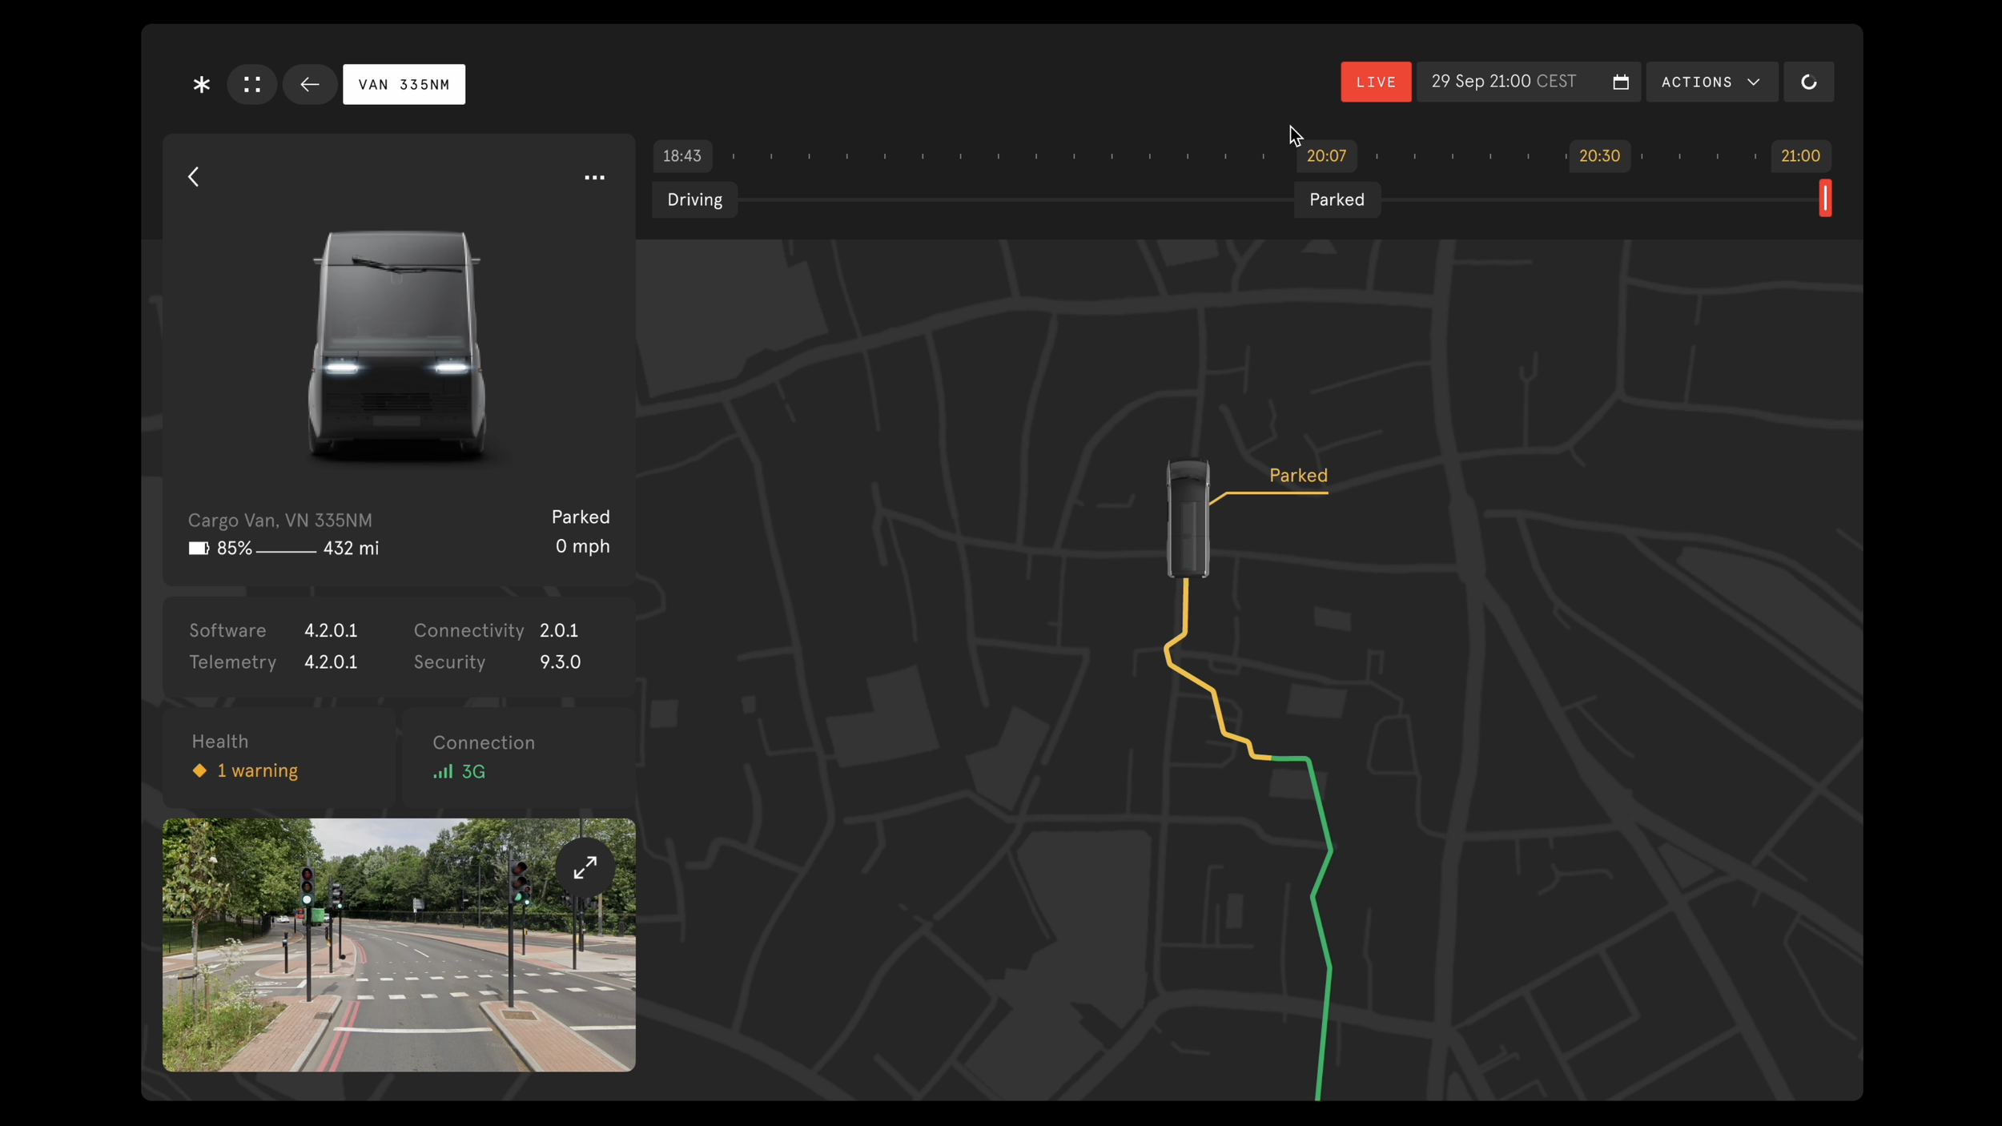Toggle LIVE mode button
The width and height of the screenshot is (2002, 1126).
(1375, 82)
